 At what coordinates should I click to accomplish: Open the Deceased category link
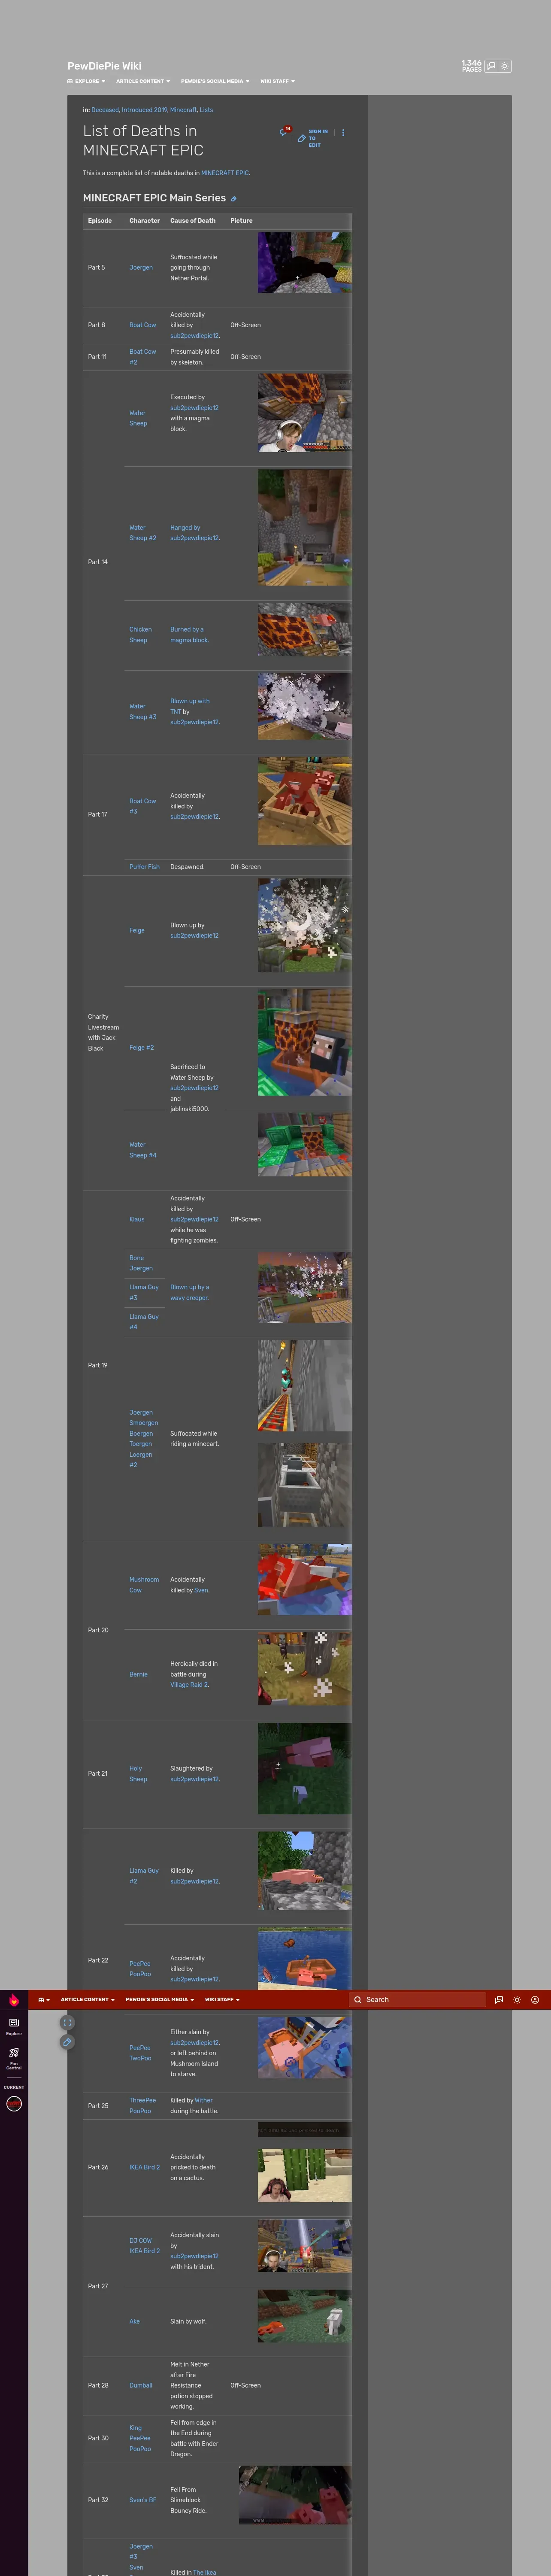coord(105,110)
